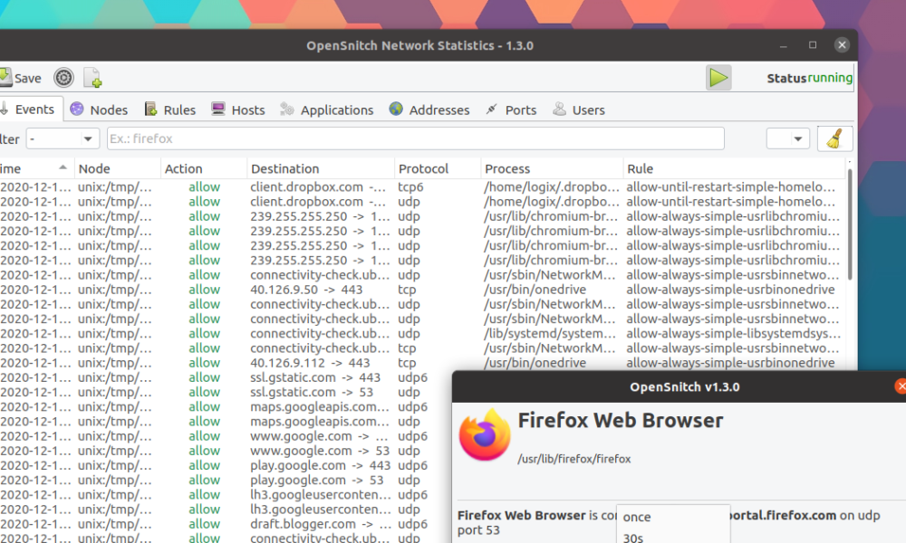Click lh3.googleuserconten... udp6 row destination
906x543 pixels.
[321, 495]
